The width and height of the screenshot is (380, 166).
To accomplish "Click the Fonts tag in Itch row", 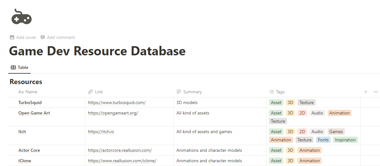I will tap(323, 140).
